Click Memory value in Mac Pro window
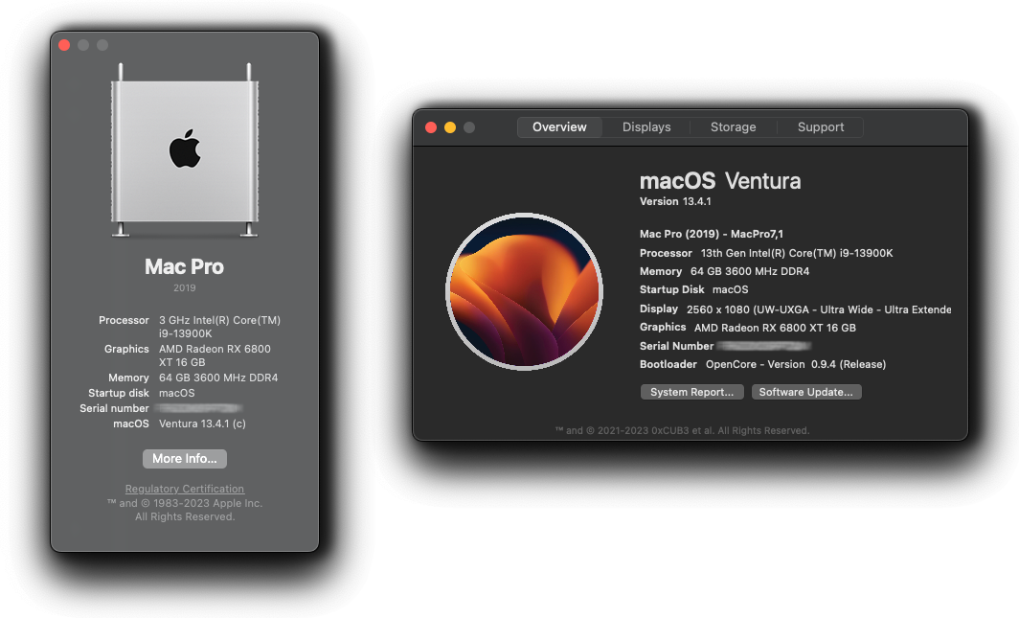 click(218, 378)
